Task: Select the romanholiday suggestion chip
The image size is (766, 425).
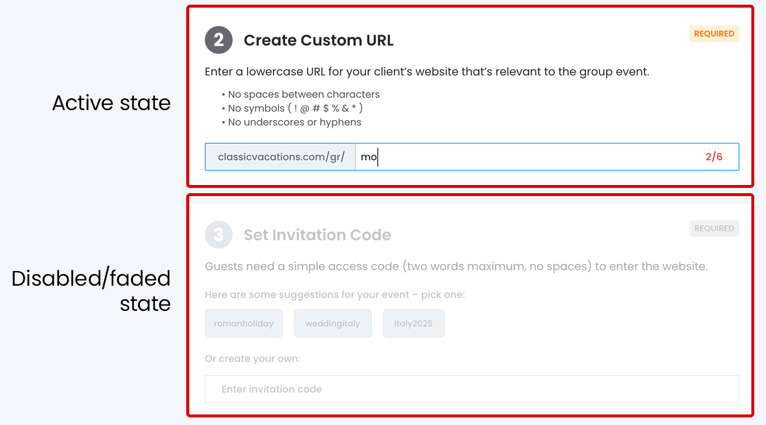Action: coord(244,323)
